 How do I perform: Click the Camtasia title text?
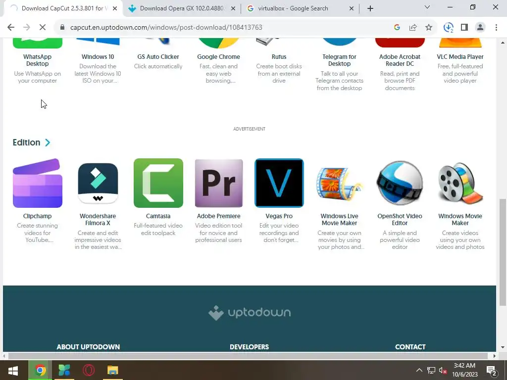(158, 216)
